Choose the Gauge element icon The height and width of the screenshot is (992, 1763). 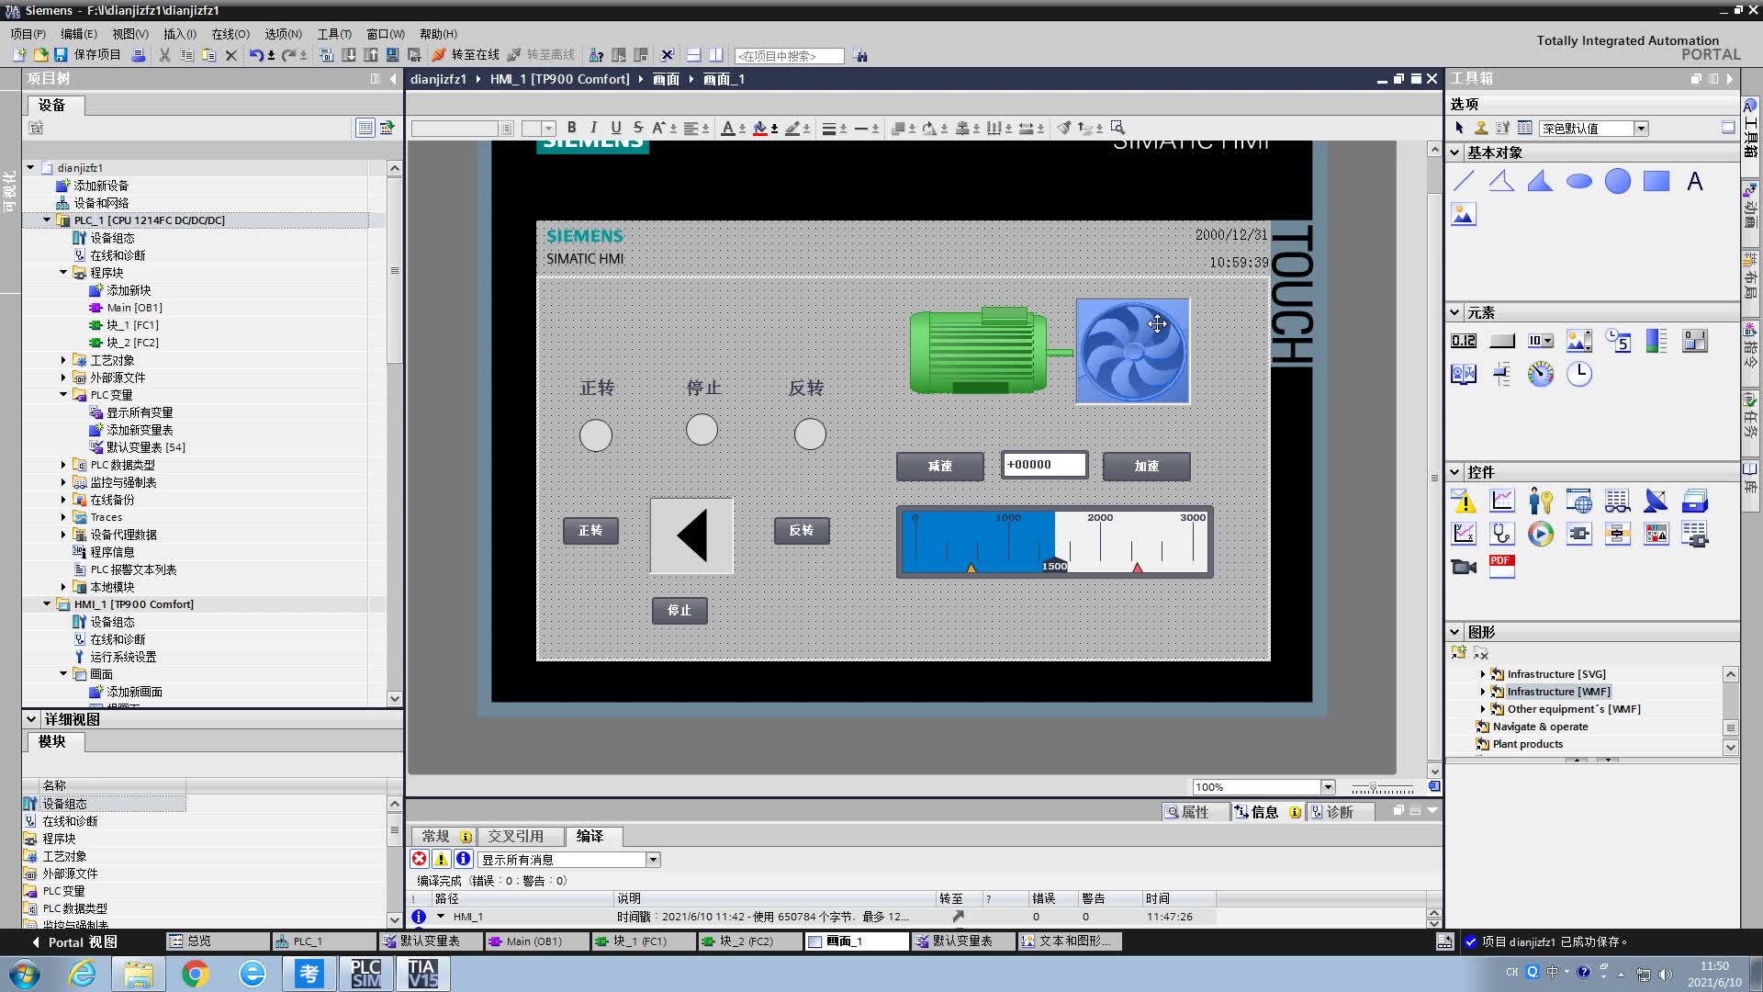1541,374
